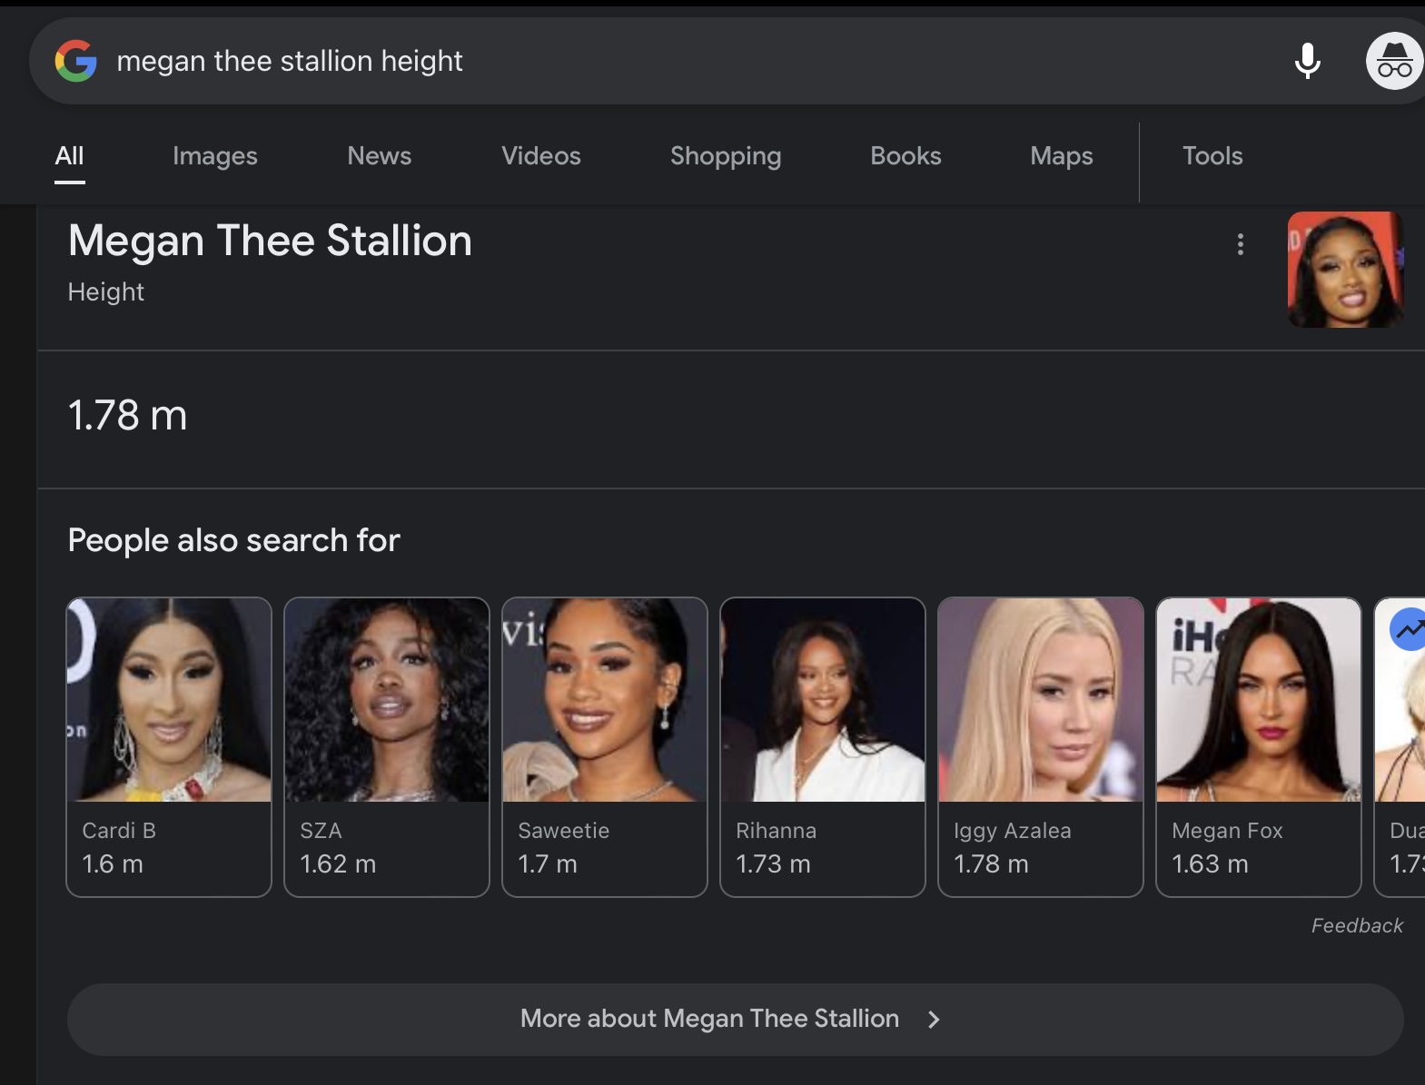Open three-dot menu beside Megan Thee Stallion

pos(1240,244)
